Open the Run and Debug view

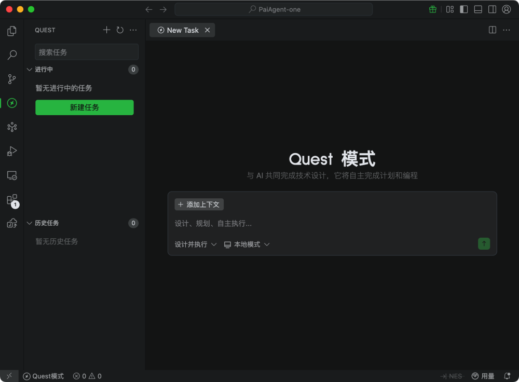click(12, 151)
